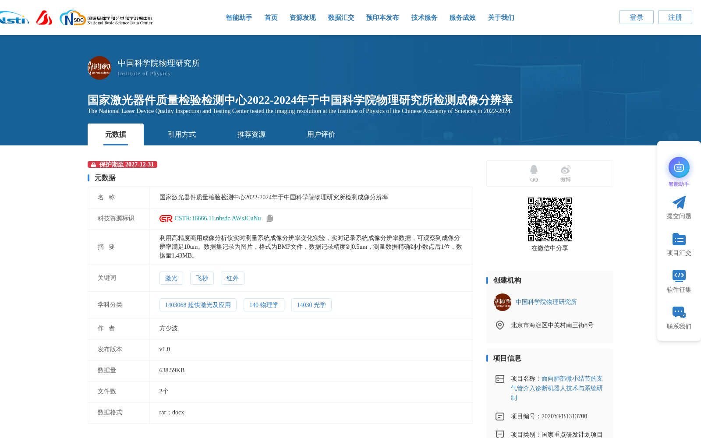
Task: Click the CSTR:16666.11.nbsdc.AWsJCuNu link
Action: [218, 219]
